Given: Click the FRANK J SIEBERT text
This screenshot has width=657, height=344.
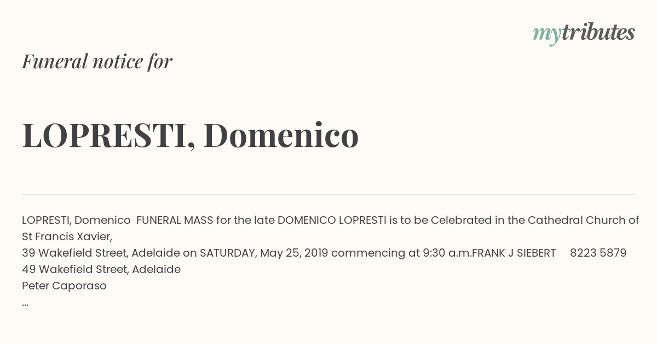Looking at the screenshot, I should tap(515, 253).
